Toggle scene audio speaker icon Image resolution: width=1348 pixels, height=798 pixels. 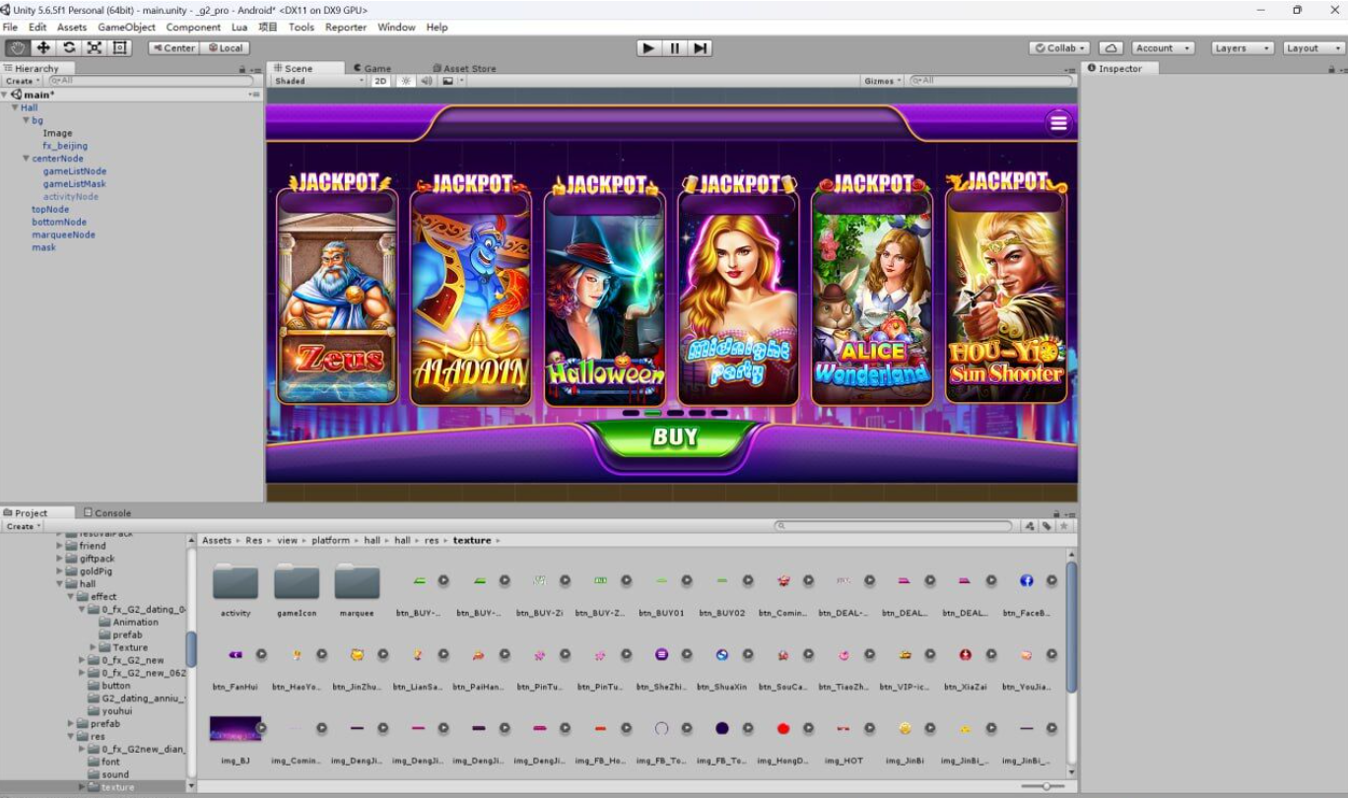point(427,81)
